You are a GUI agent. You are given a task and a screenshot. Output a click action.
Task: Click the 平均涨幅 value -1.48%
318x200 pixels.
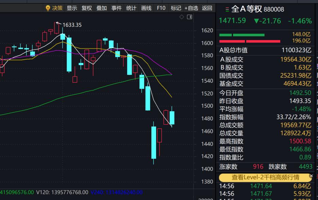[x=302, y=109]
